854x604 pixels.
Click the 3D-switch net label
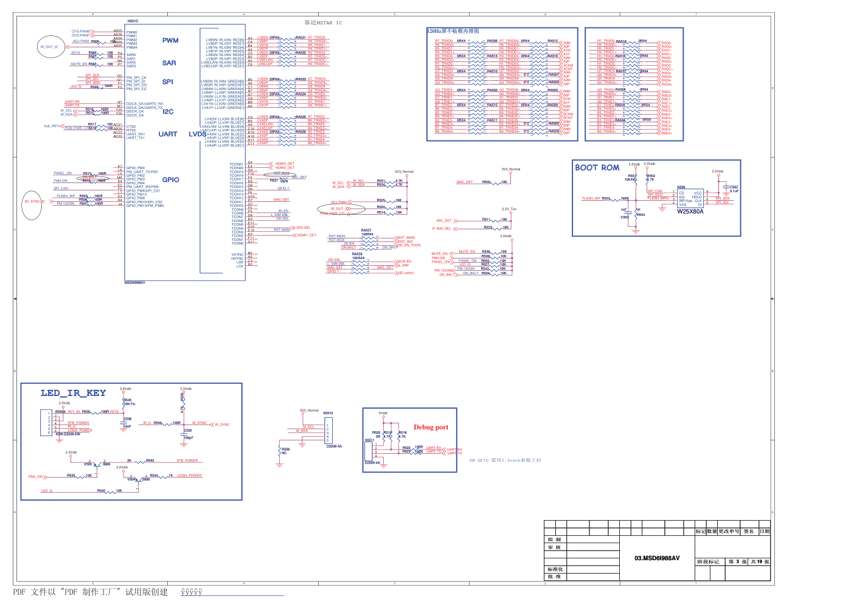[406, 273]
